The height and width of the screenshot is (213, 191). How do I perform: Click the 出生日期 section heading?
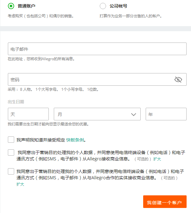pos(16,102)
